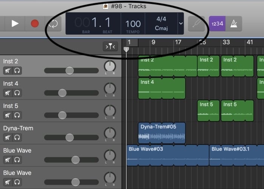The image size is (264, 189).
Task: Click the playhead marker in the ruler
Action: pyautogui.click(x=126, y=49)
